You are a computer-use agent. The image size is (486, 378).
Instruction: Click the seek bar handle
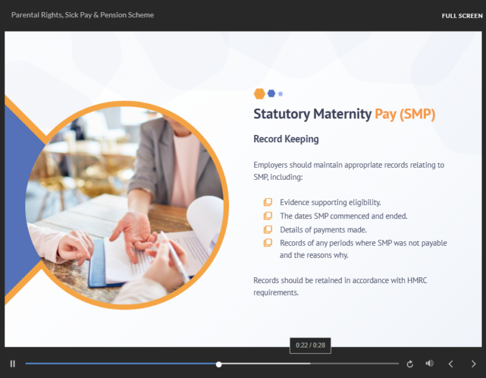(219, 364)
